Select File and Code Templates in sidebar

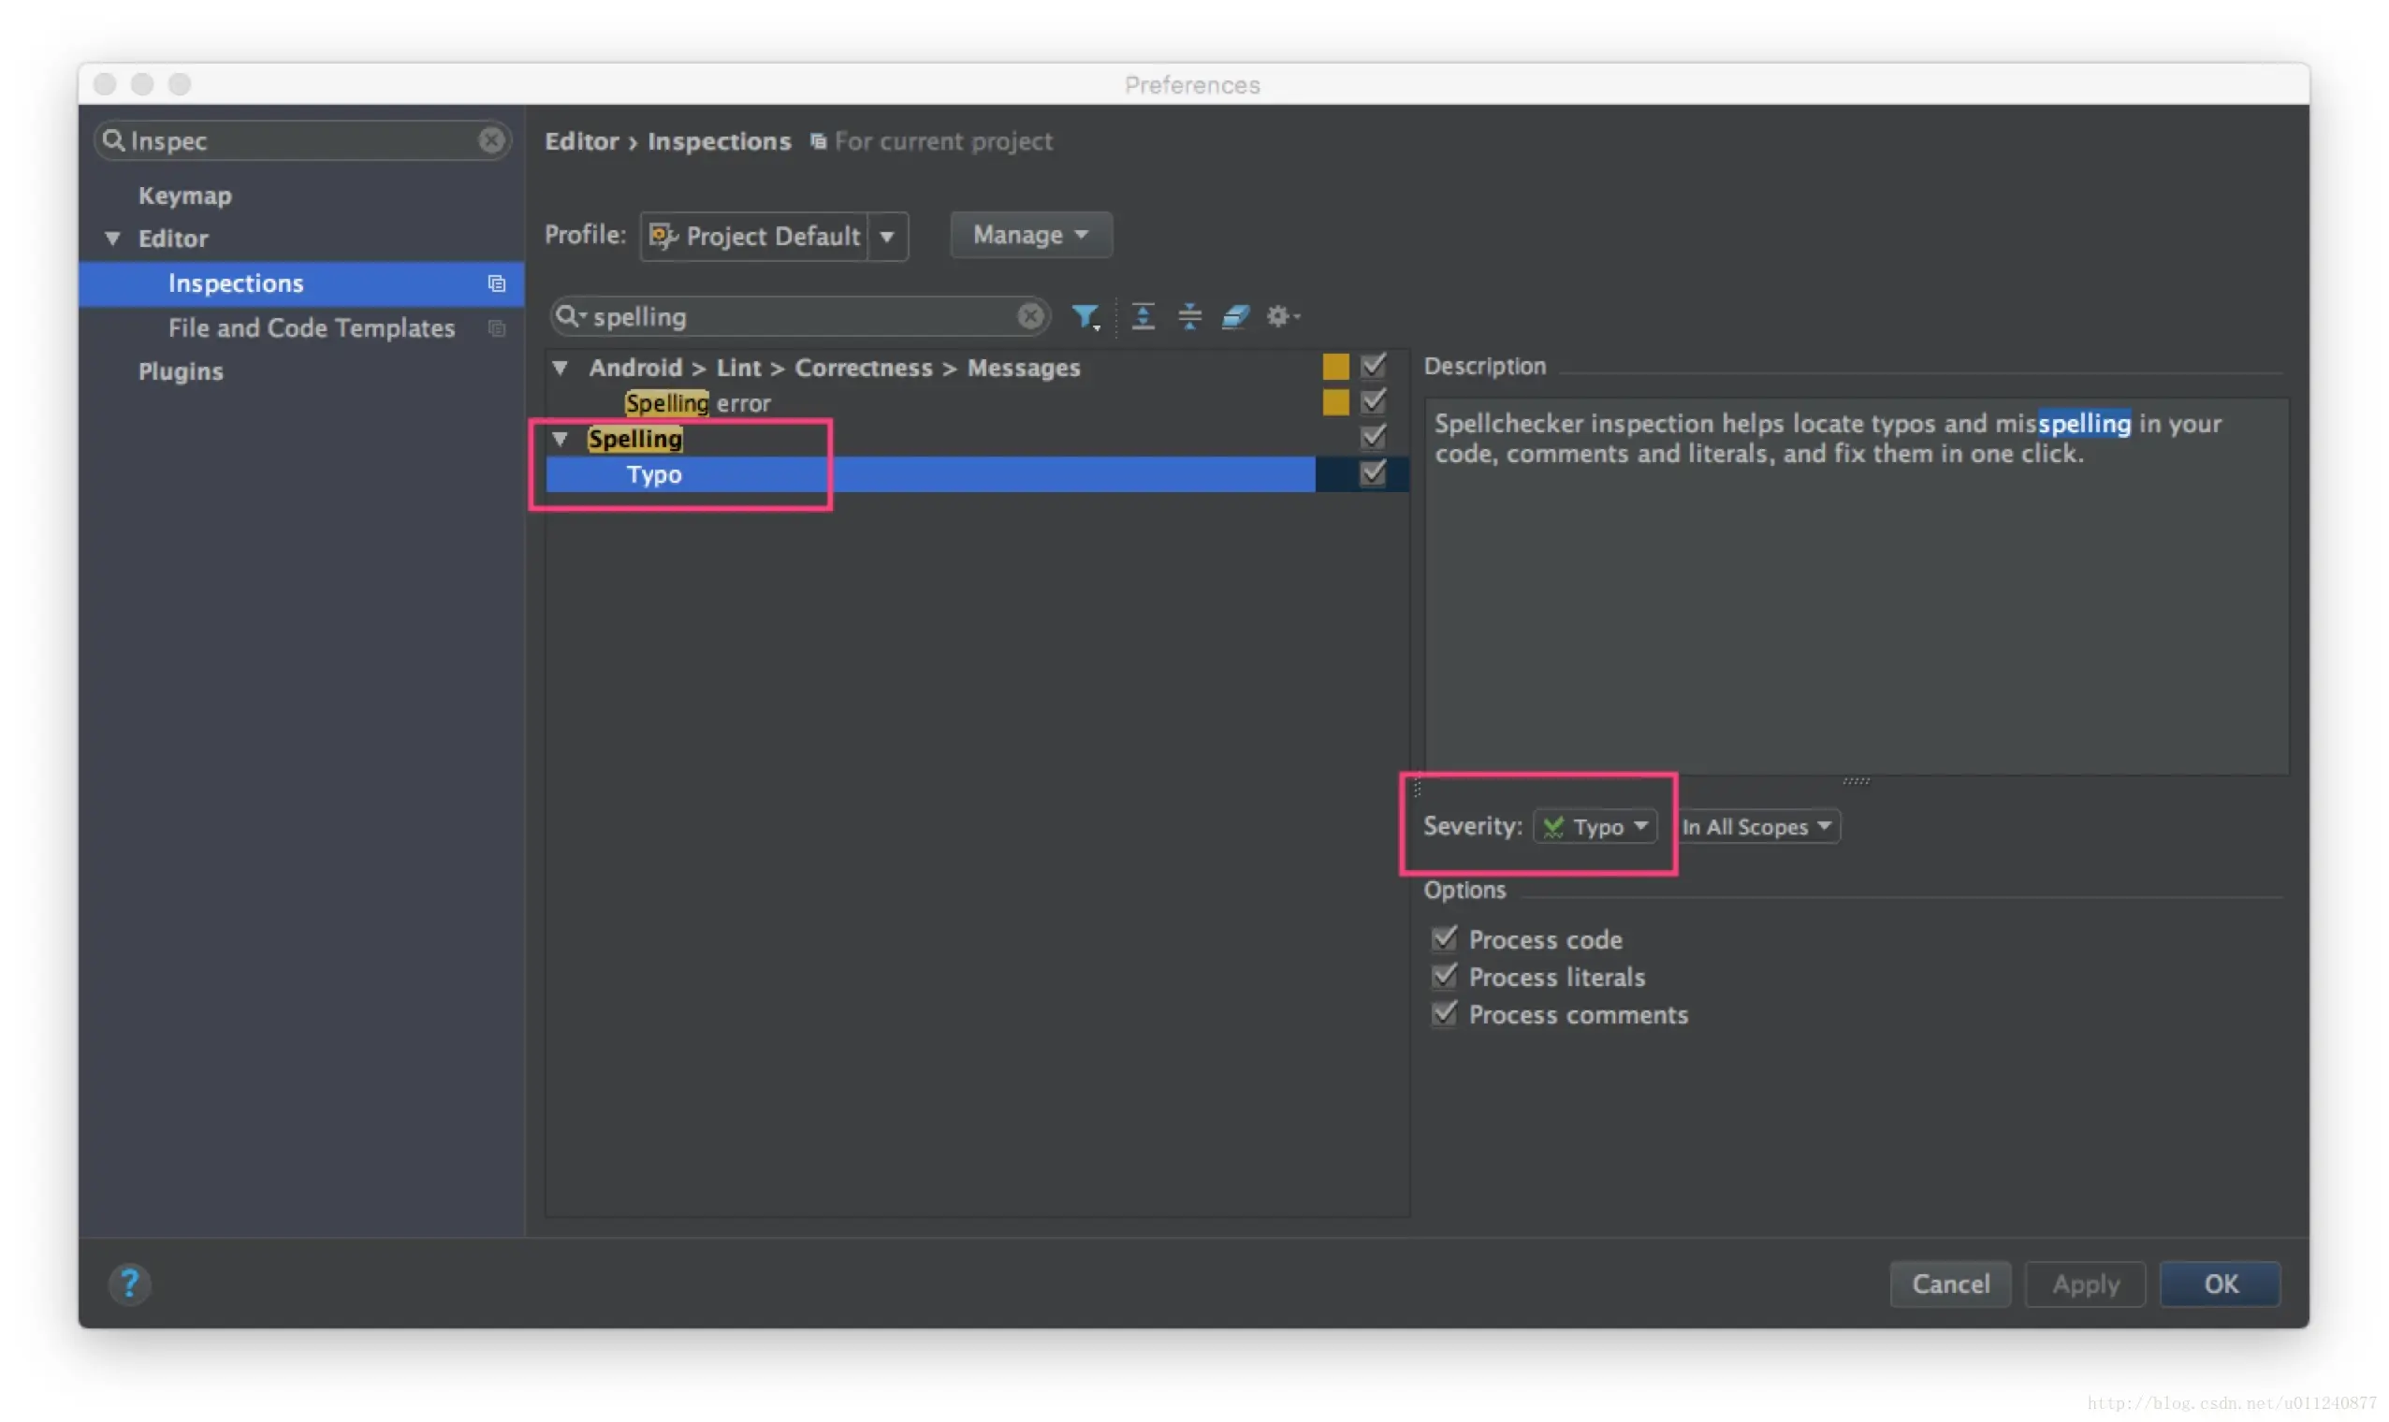[x=312, y=327]
